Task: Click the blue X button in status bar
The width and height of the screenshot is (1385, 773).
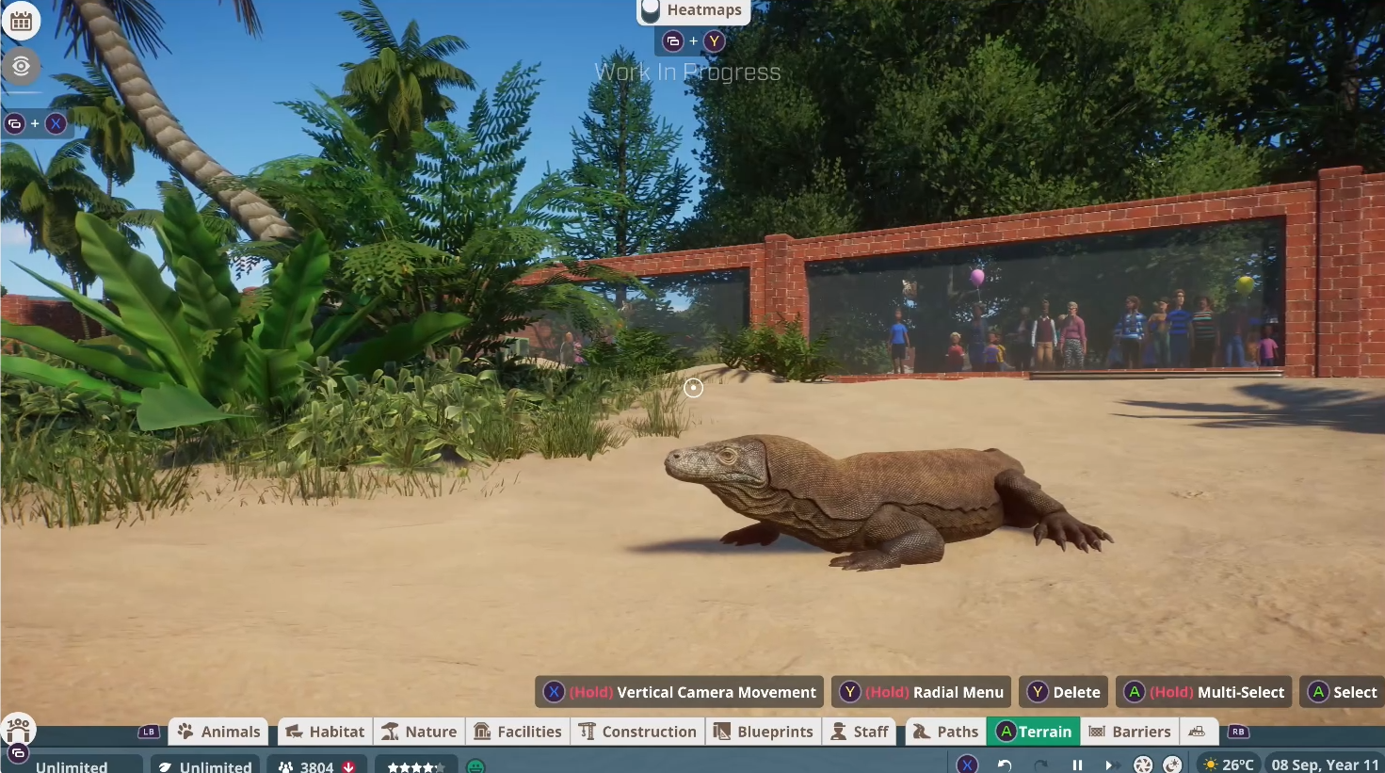Action: point(967,765)
